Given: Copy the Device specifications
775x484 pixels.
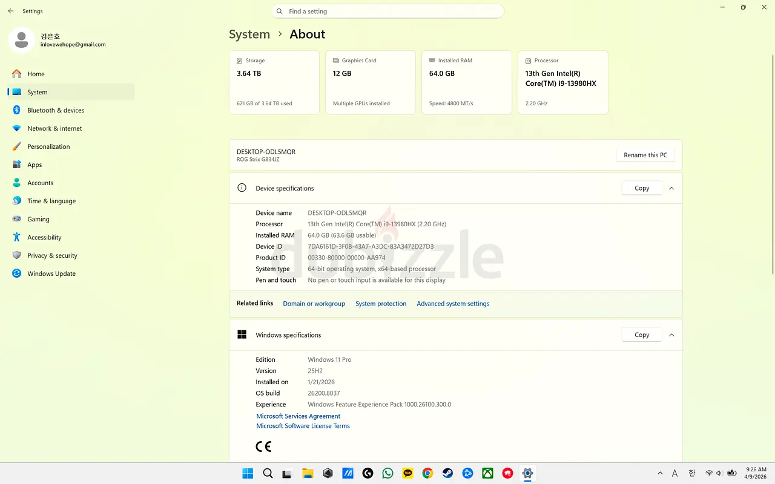Looking at the screenshot, I should coord(641,188).
